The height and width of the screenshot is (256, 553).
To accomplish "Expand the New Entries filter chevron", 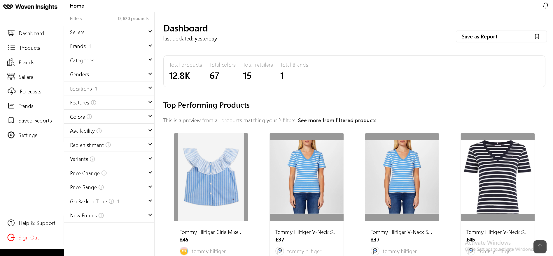I will click(x=150, y=215).
